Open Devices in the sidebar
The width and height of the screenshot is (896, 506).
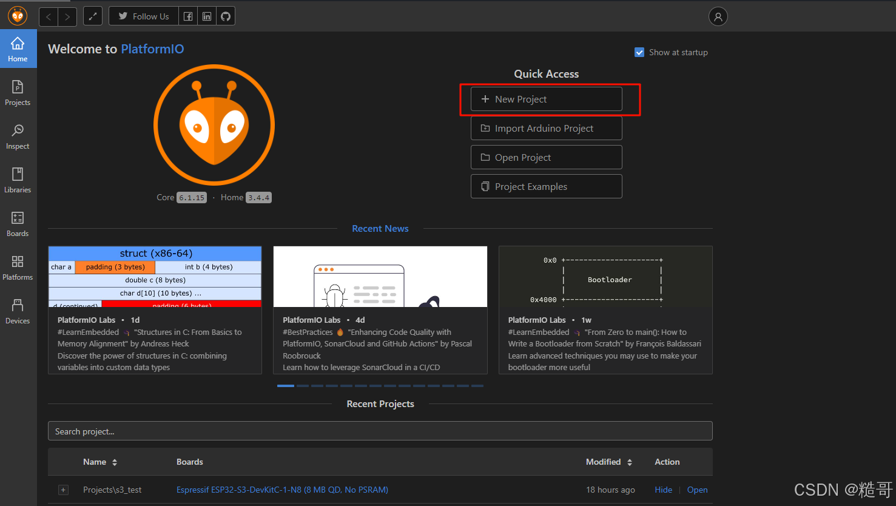(18, 312)
